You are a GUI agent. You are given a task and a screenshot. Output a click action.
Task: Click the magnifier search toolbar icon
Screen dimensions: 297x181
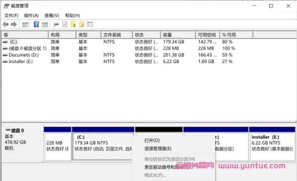click(x=81, y=25)
